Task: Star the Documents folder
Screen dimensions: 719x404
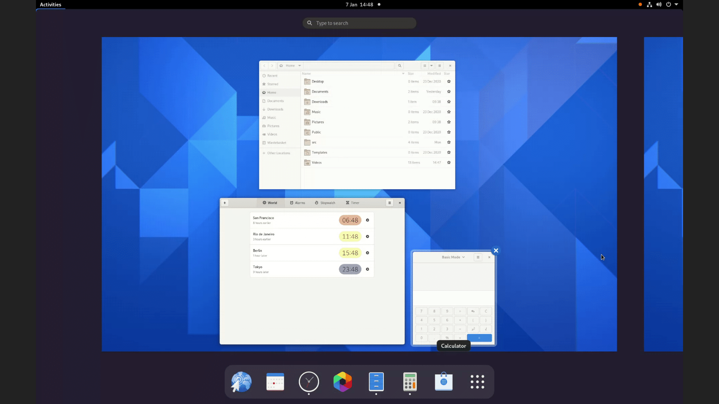Action: pyautogui.click(x=449, y=92)
